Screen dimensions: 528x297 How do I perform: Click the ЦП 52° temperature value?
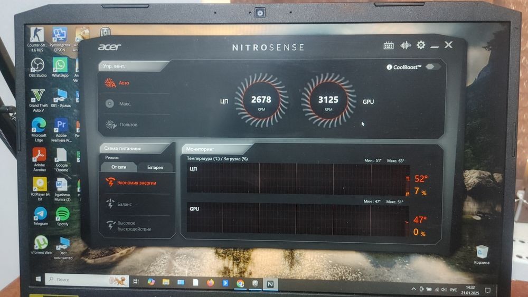[421, 179]
